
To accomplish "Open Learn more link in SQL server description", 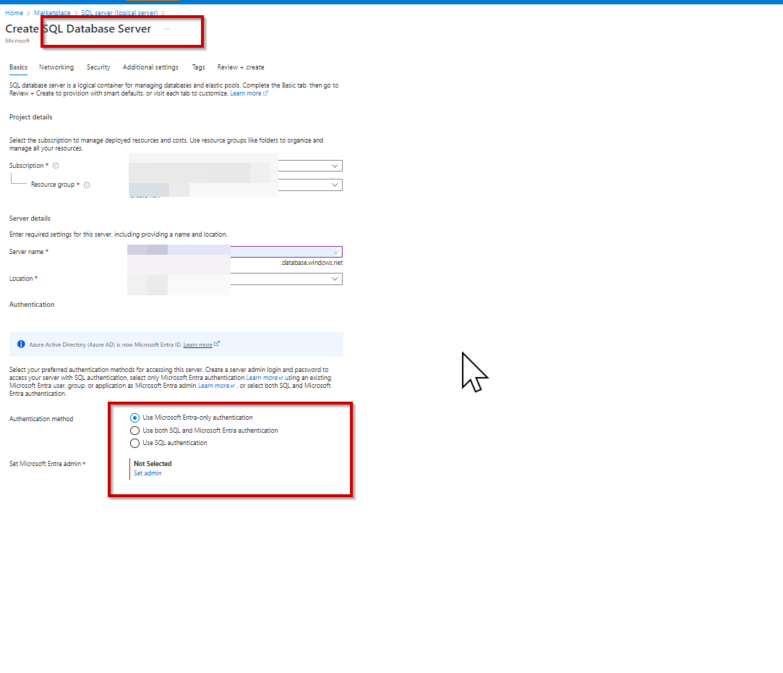I will (x=249, y=93).
